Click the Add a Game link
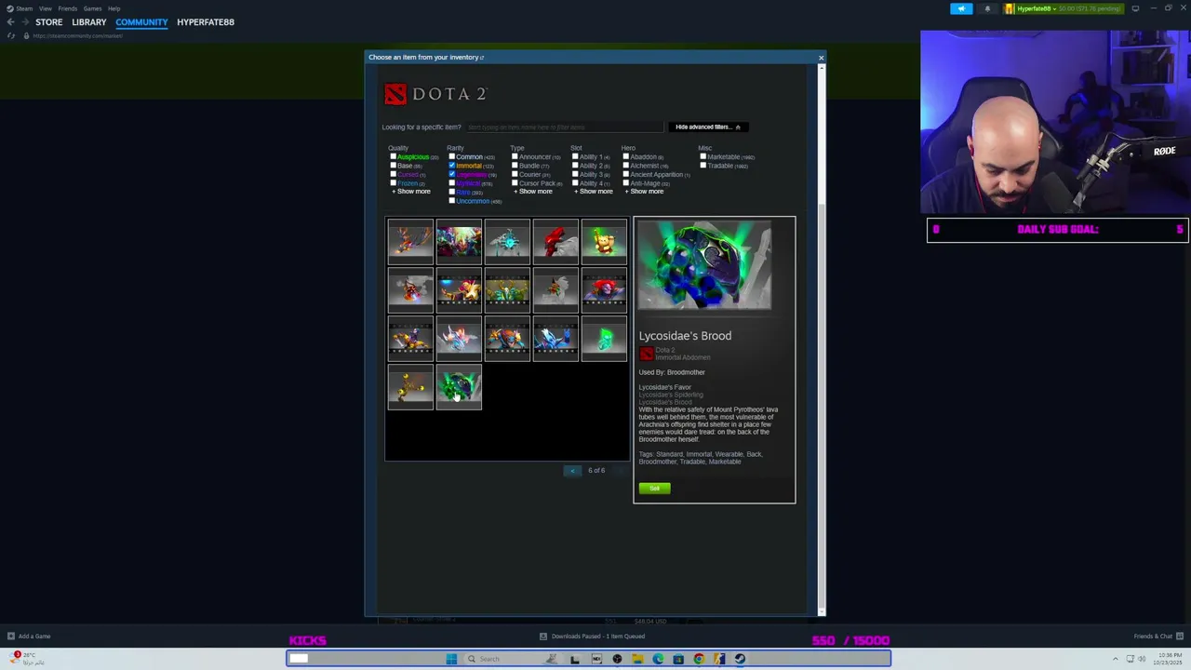The image size is (1191, 670). click(34, 636)
